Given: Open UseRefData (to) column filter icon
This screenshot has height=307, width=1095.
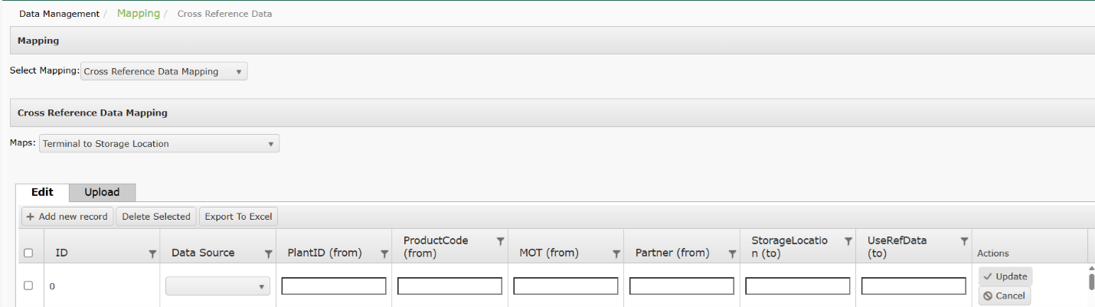Looking at the screenshot, I should point(964,241).
